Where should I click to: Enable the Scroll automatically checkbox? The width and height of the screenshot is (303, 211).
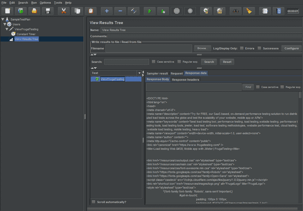(x=93, y=202)
